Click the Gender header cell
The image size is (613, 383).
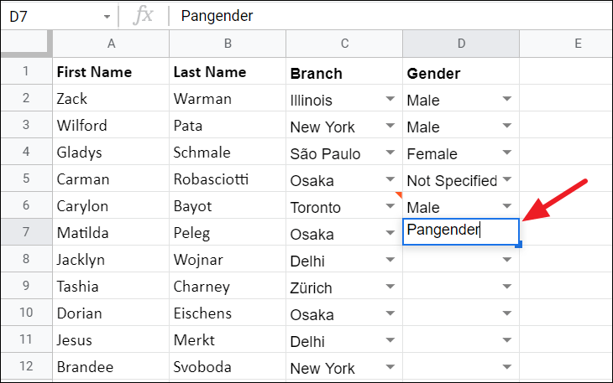point(461,73)
